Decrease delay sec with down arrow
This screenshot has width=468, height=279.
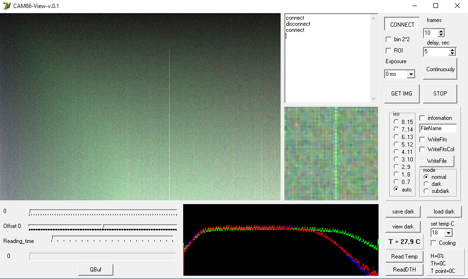pyautogui.click(x=452, y=53)
